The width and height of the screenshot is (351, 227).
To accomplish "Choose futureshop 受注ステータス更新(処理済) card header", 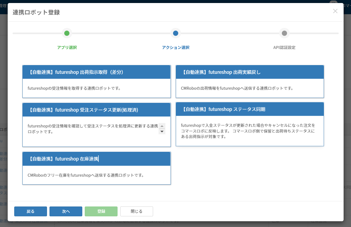I will point(96,110).
